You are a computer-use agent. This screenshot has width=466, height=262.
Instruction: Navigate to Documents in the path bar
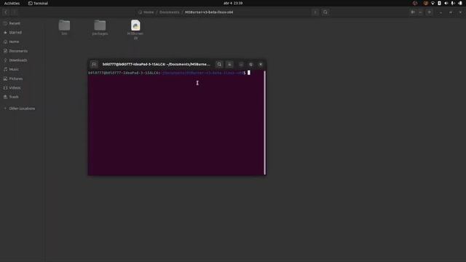(x=170, y=12)
